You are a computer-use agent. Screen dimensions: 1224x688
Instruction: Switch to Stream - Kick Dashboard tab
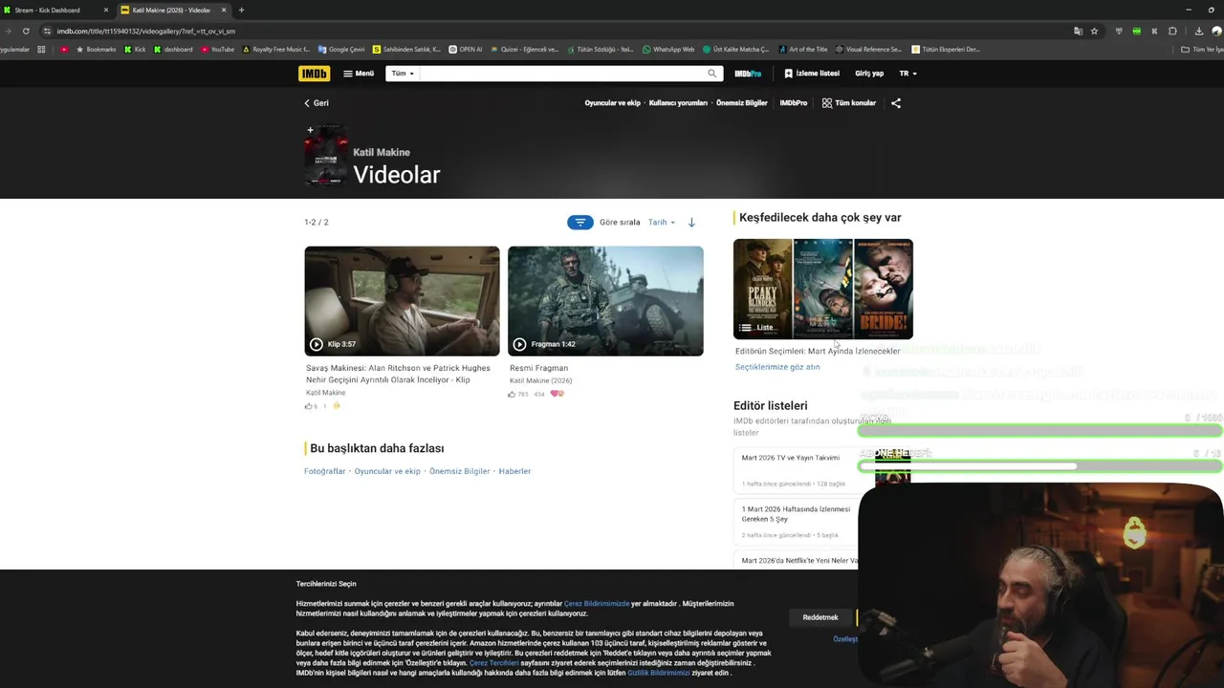(x=55, y=10)
